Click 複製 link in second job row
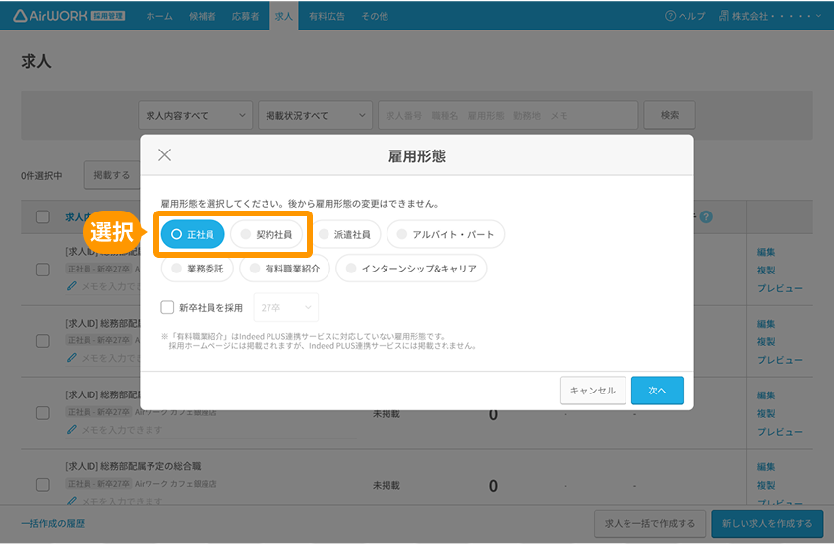This screenshot has width=834, height=544. [766, 342]
